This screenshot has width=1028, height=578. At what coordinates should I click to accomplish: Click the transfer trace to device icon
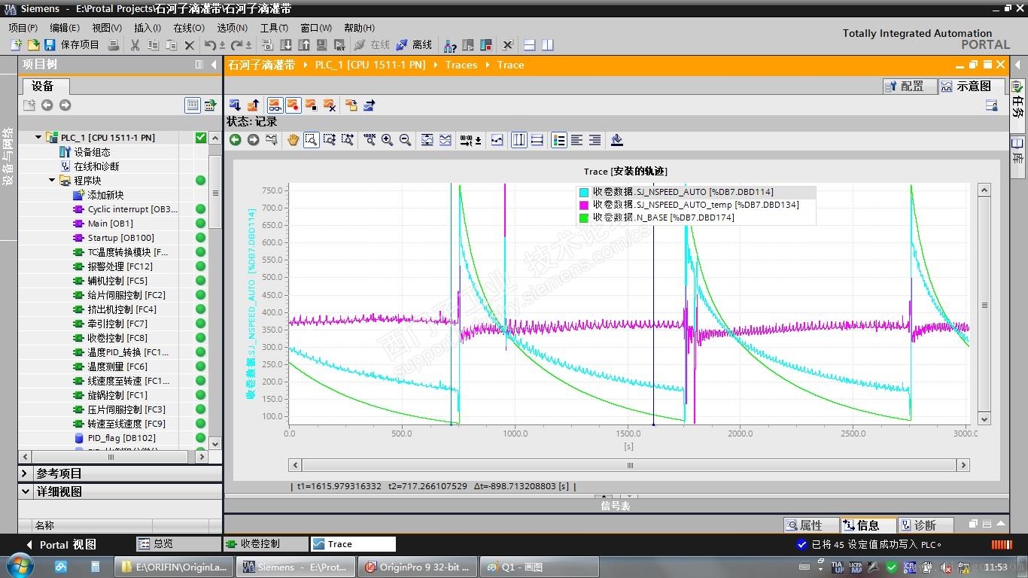pyautogui.click(x=235, y=105)
